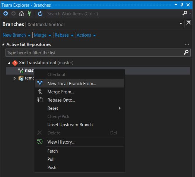Collapse the XmlTranslationTool repository node
This screenshot has width=195, height=177.
click(9, 63)
